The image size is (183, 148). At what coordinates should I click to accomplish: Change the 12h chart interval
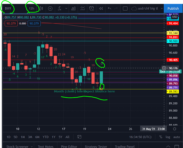[x=32, y=8]
